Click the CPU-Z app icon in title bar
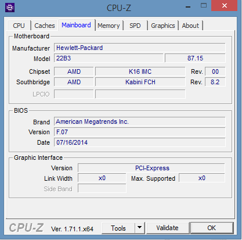Image resolution: width=242 pixels, height=240 pixels. click(10, 8)
